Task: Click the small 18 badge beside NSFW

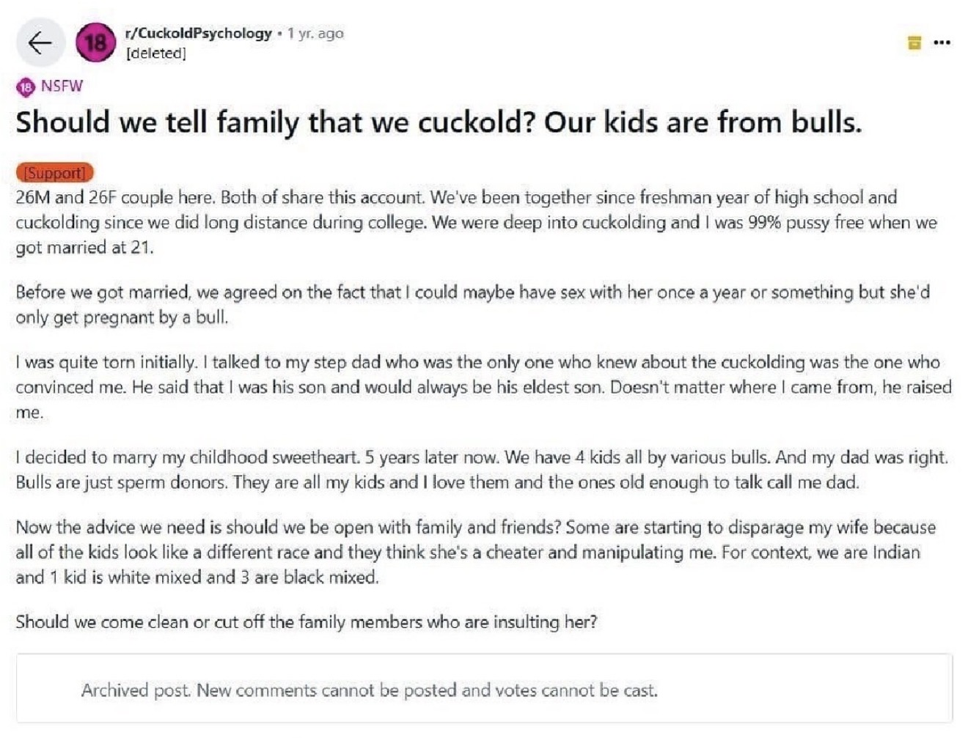Action: (x=26, y=86)
